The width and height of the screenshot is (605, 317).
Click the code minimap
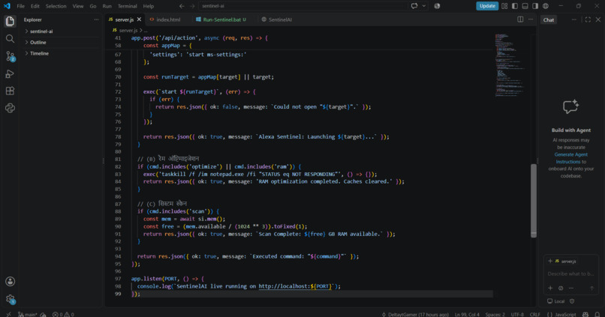[x=510, y=64]
